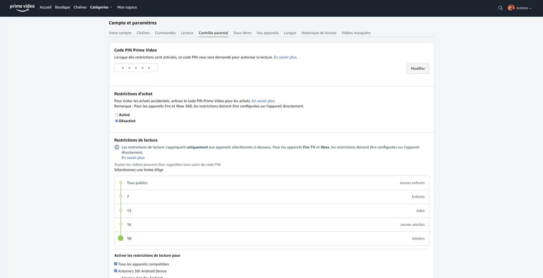Switch to the Sous-titres tab
Screen dimensions: 543x278
(x=243, y=33)
